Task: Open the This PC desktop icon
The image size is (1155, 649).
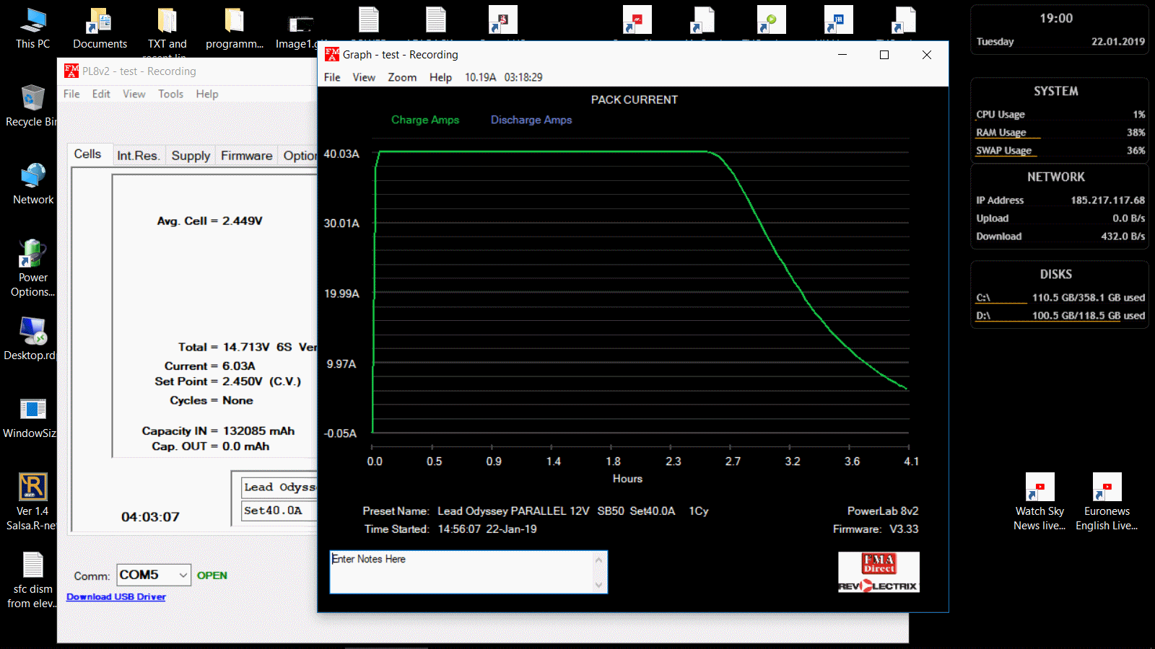Action: [32, 22]
